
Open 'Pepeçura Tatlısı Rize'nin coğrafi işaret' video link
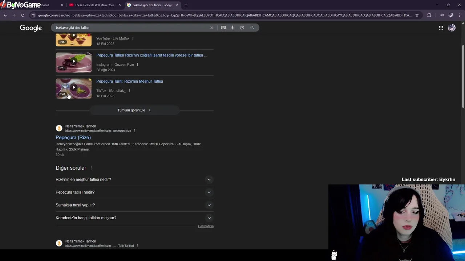pos(151,55)
